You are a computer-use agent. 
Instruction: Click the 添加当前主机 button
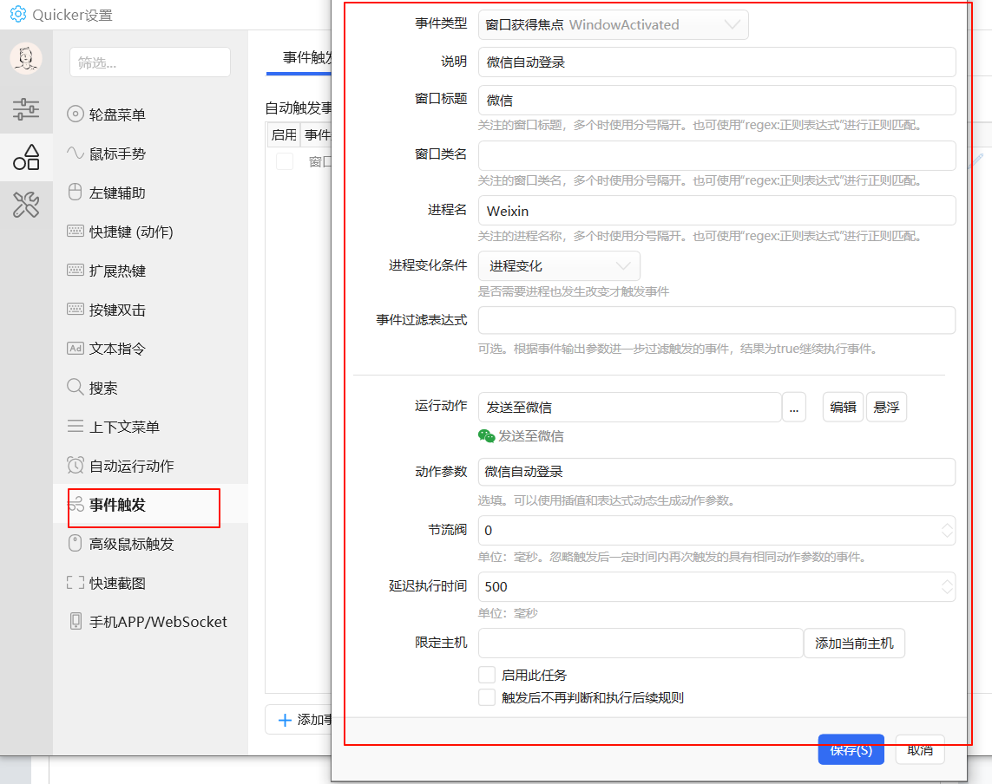coord(854,643)
